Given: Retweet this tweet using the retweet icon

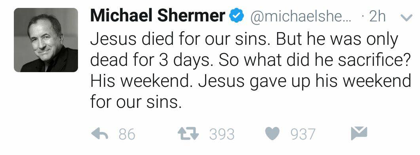Looking at the screenshot, I should [188, 134].
